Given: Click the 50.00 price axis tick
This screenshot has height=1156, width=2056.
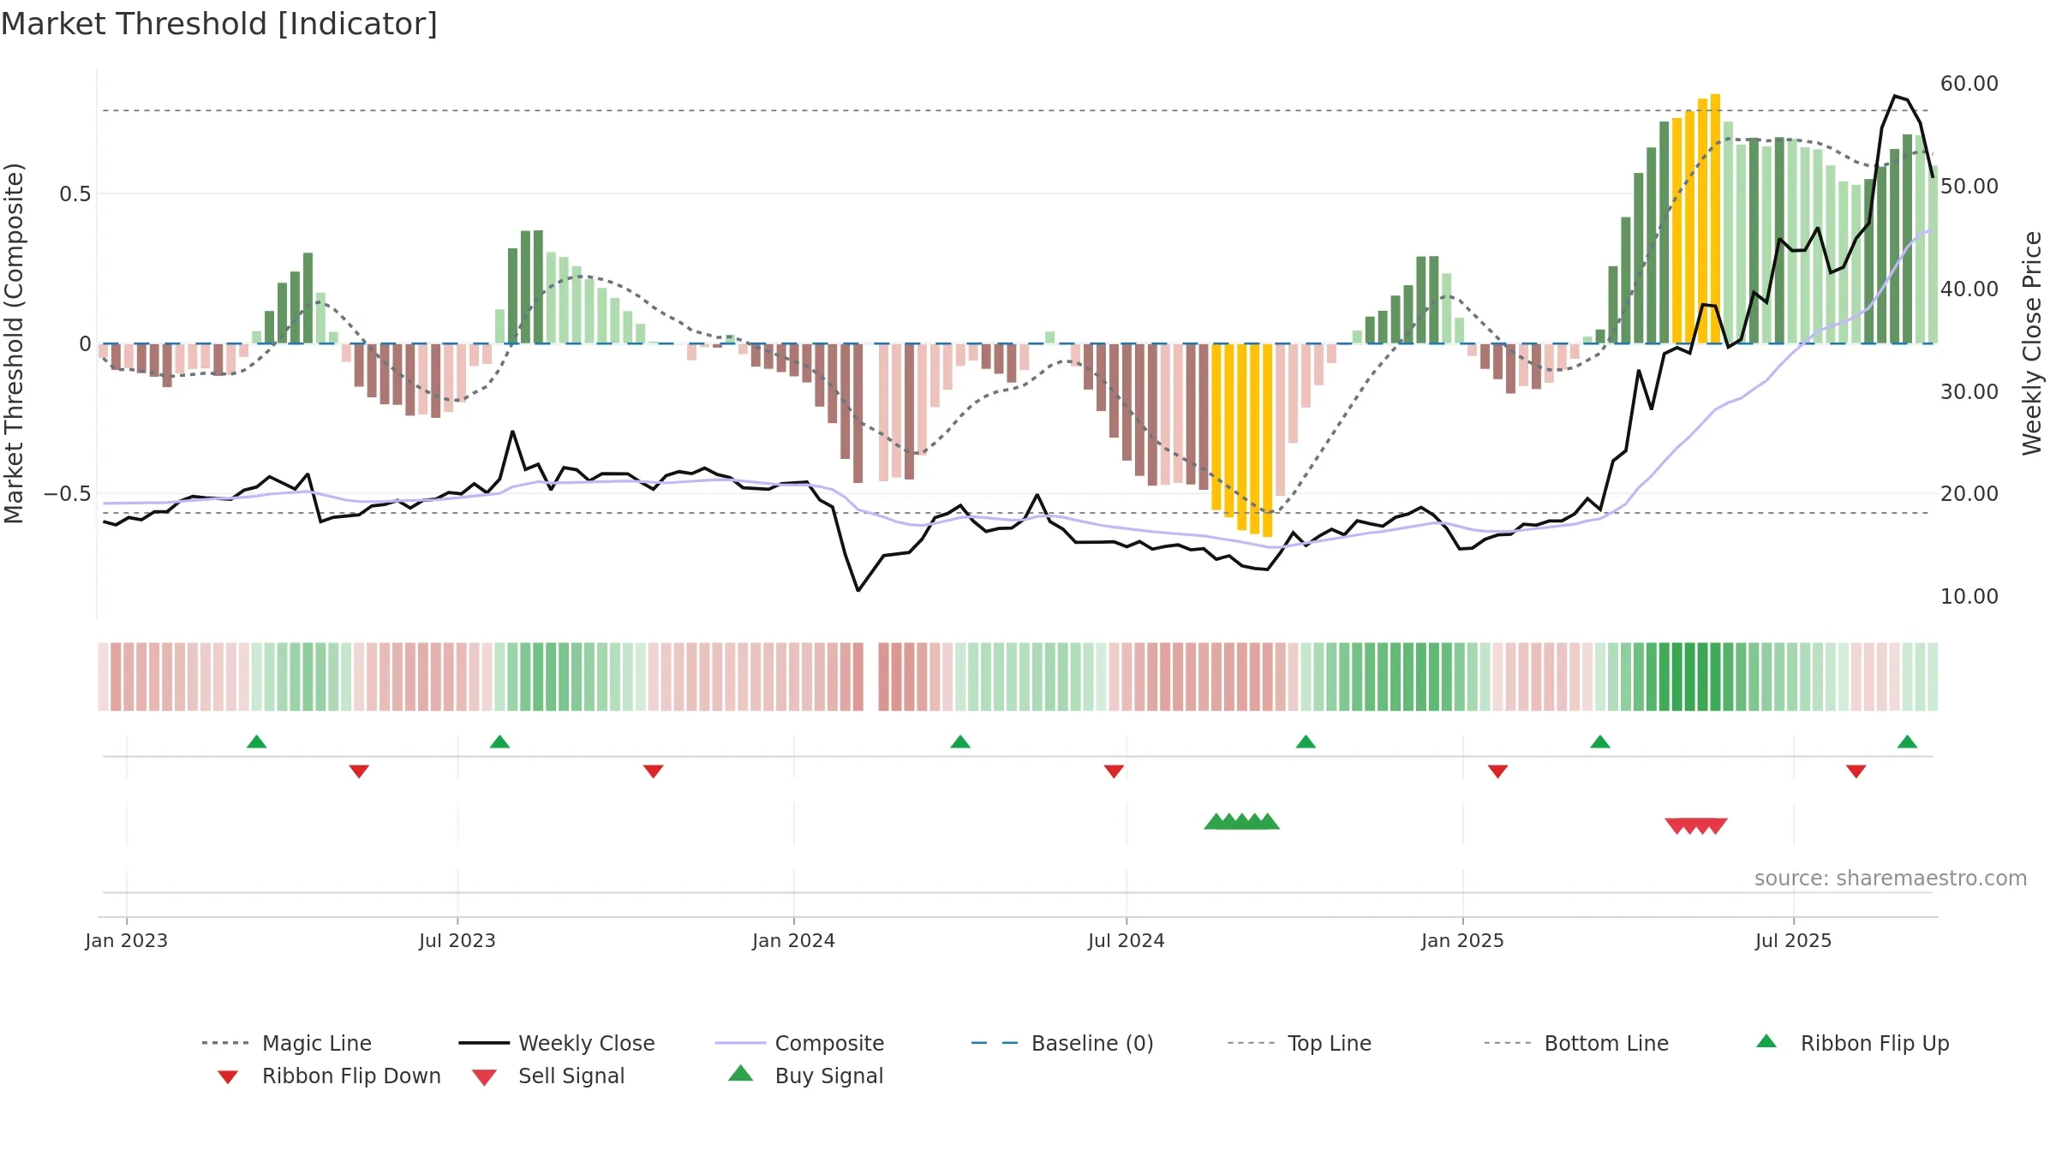Looking at the screenshot, I should pyautogui.click(x=1969, y=187).
